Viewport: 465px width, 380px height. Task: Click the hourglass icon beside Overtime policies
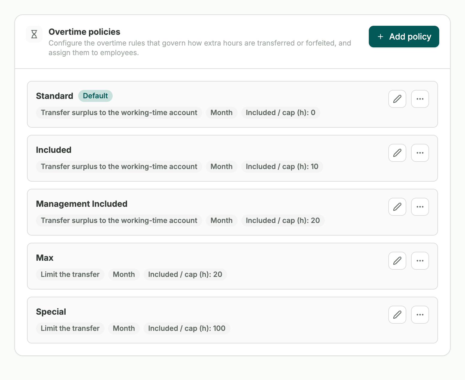click(34, 34)
